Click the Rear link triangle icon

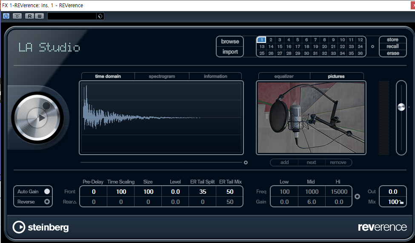point(74,202)
